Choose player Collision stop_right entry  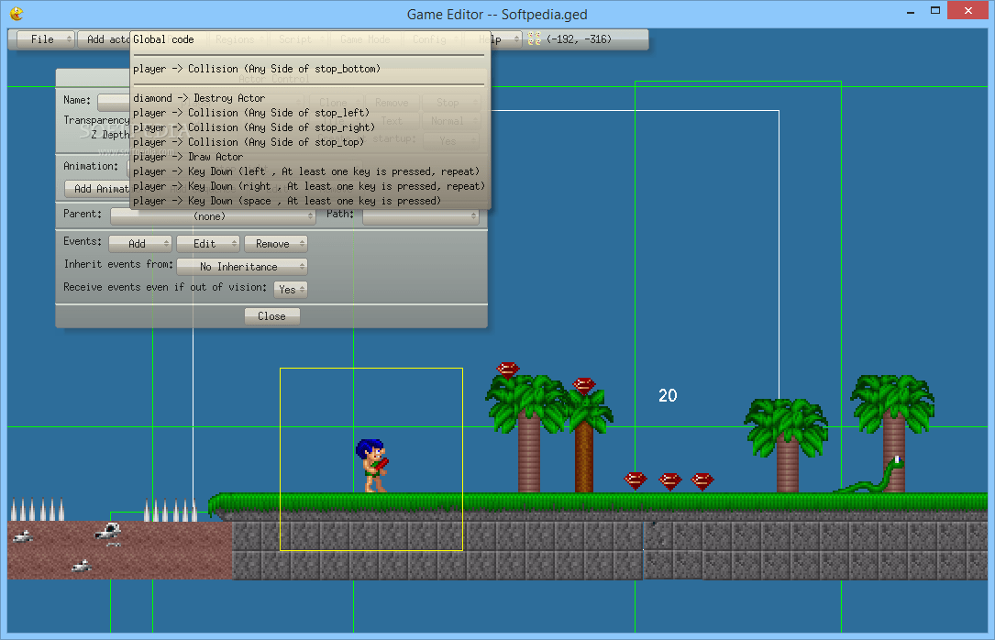click(x=254, y=127)
